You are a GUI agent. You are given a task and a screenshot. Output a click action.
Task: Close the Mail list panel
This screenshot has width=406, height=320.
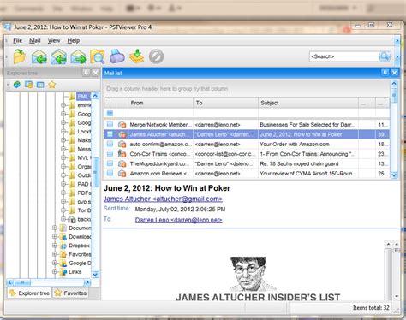[x=395, y=73]
